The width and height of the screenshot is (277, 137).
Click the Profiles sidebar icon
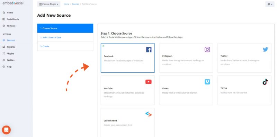4,60
